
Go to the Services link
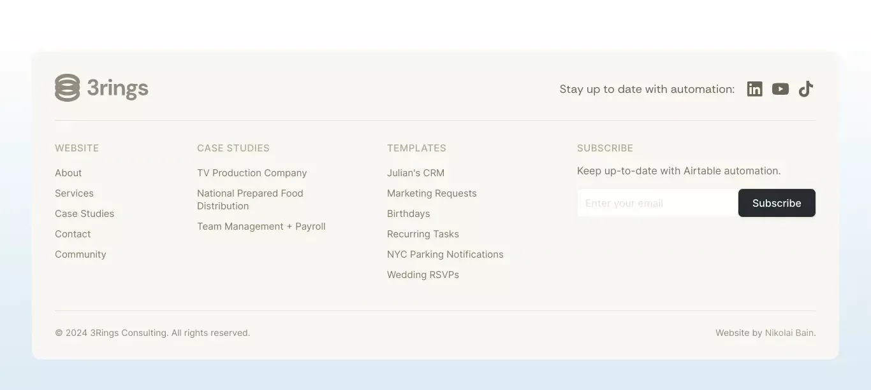click(74, 193)
